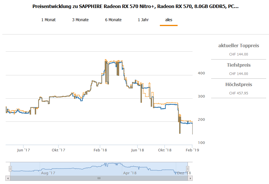Click the 100 y-axis label

click(x=201, y=143)
